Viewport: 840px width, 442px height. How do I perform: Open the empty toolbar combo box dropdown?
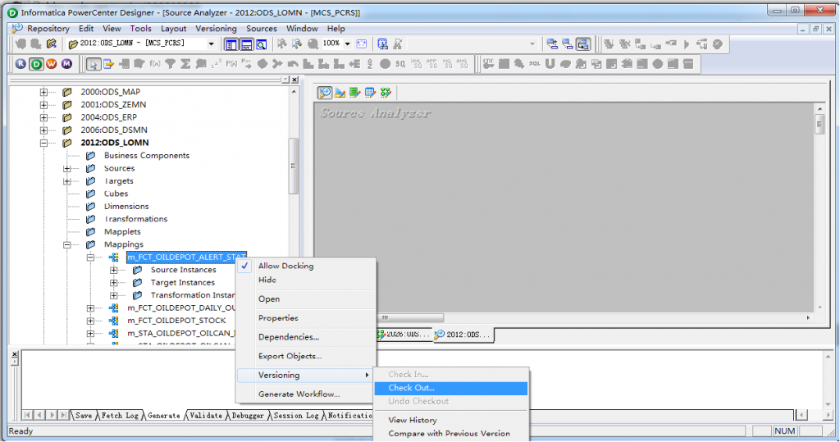coord(532,44)
